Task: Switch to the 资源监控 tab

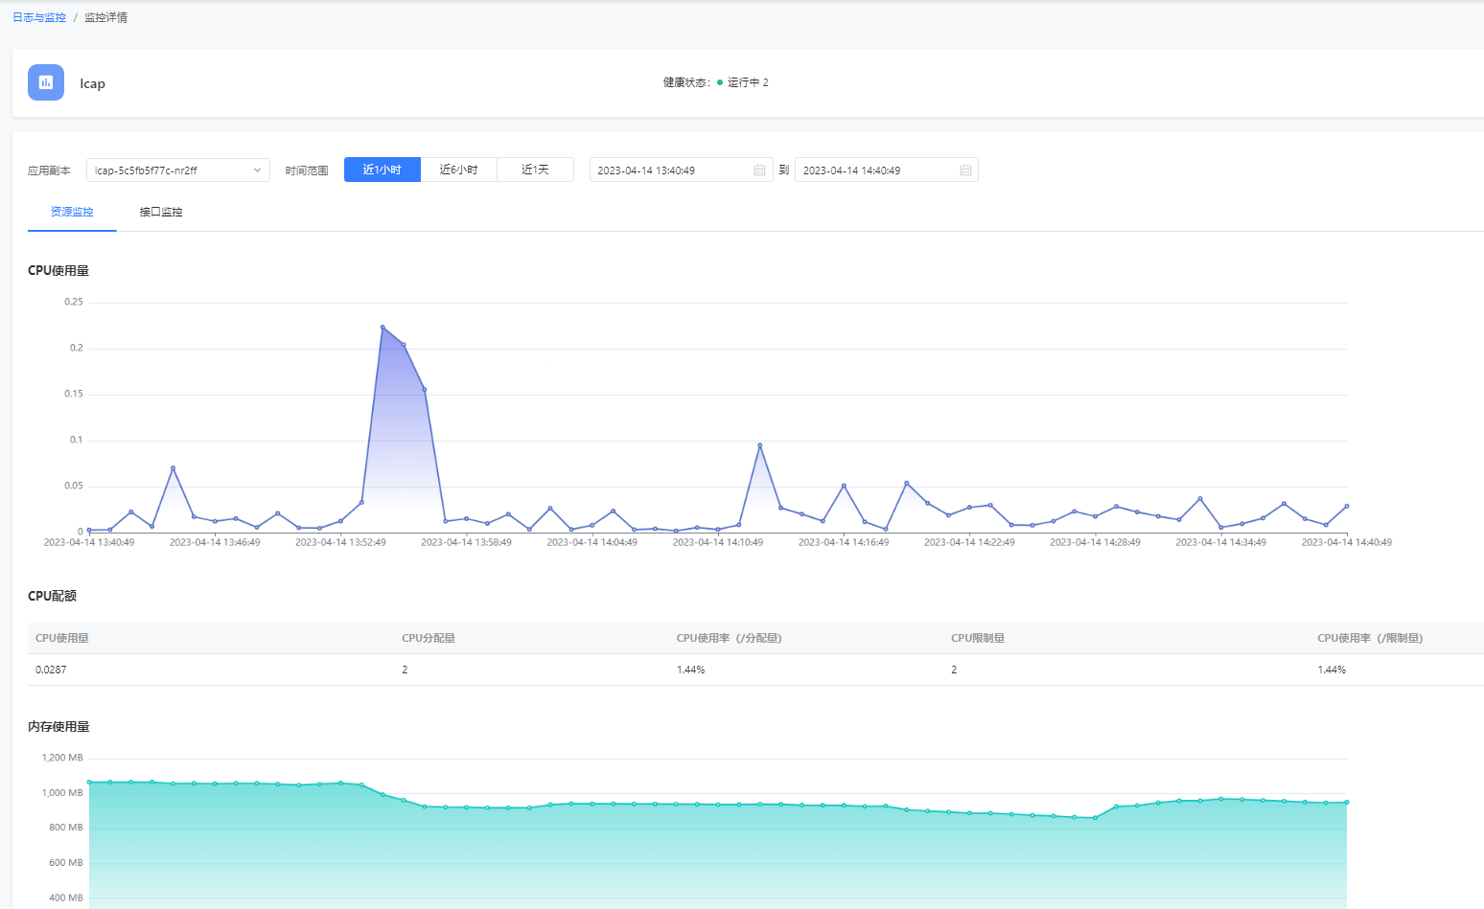Action: (72, 212)
